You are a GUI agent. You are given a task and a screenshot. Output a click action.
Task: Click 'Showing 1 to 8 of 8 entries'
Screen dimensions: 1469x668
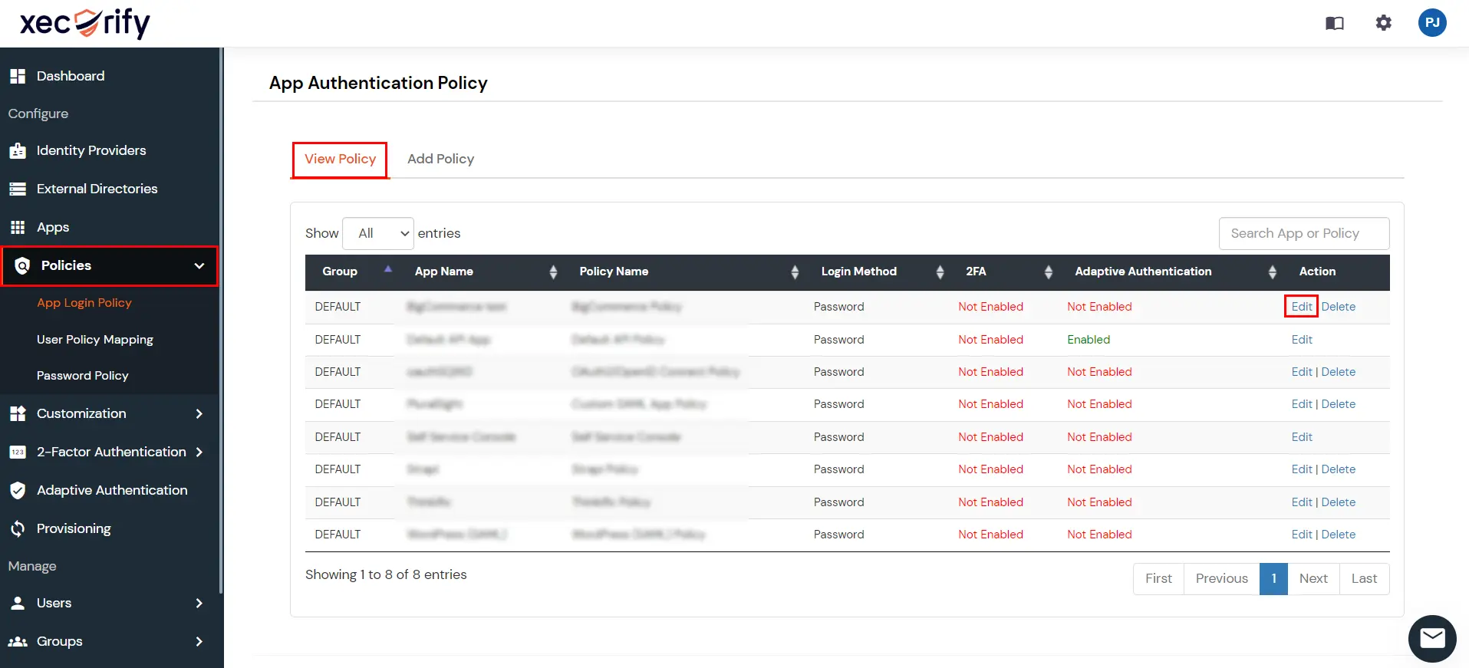(386, 574)
